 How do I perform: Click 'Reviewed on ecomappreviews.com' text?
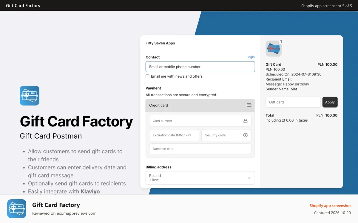(64, 213)
